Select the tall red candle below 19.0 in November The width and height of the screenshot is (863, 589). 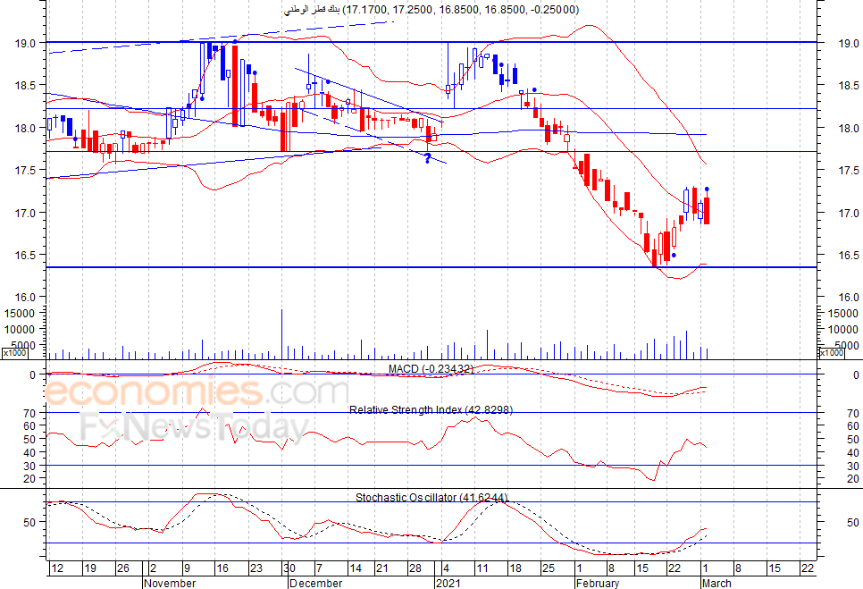coord(235,85)
